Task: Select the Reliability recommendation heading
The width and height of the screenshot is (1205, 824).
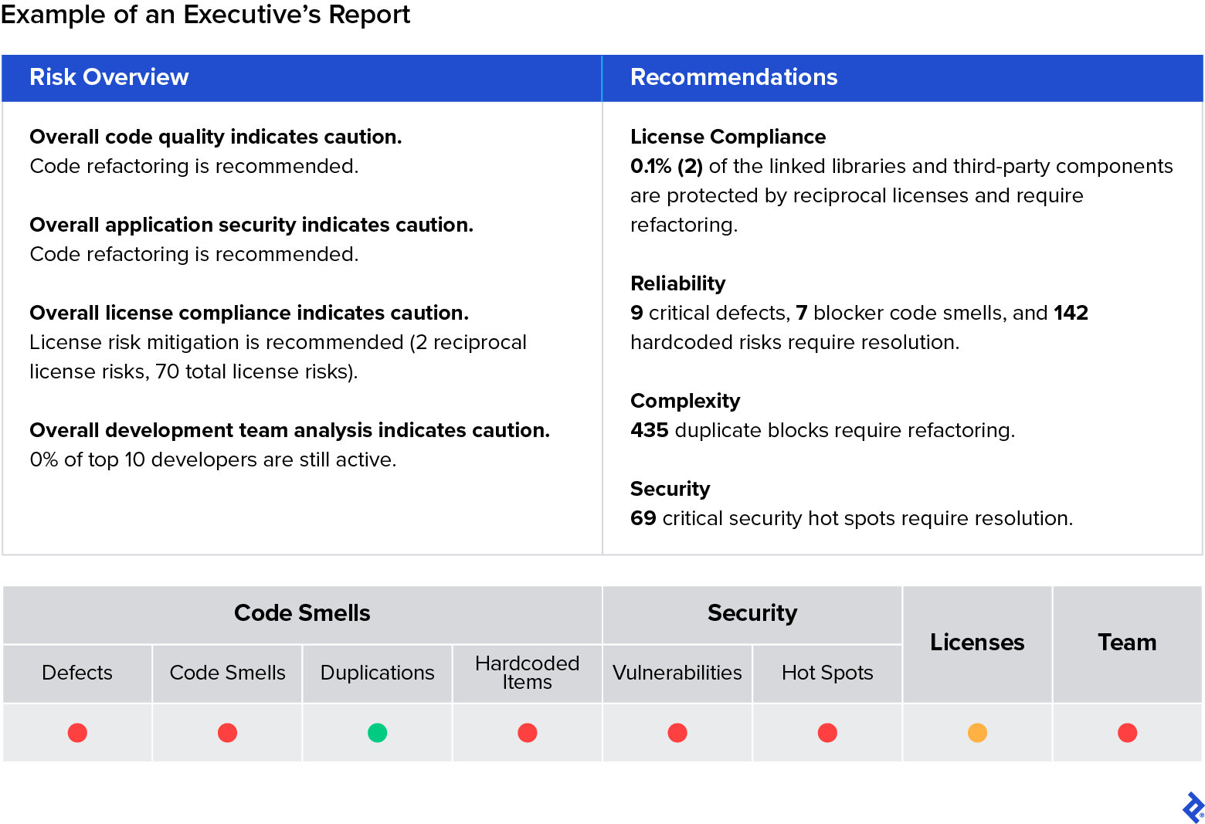Action: click(x=677, y=283)
